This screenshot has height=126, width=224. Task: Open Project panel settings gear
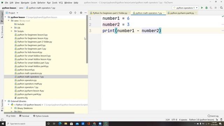(81, 13)
